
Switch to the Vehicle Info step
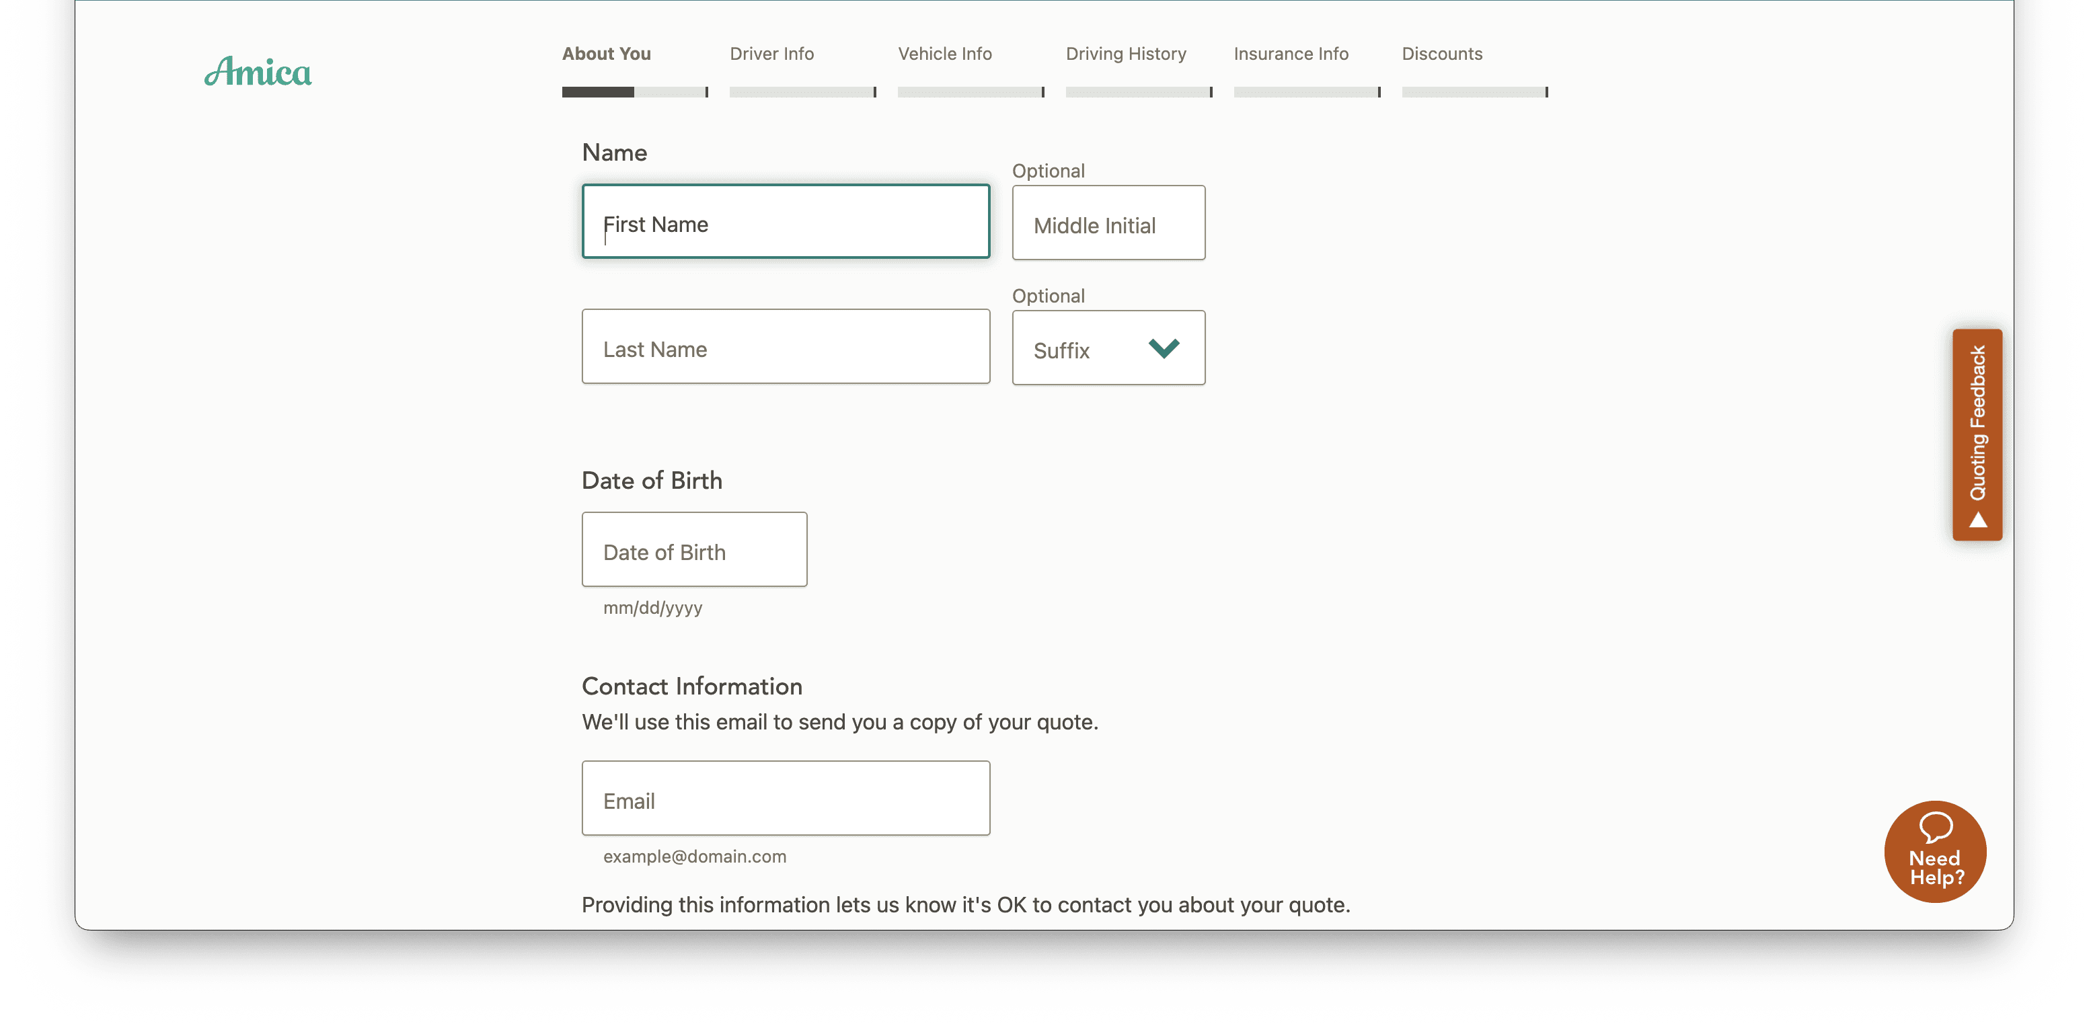coord(944,54)
